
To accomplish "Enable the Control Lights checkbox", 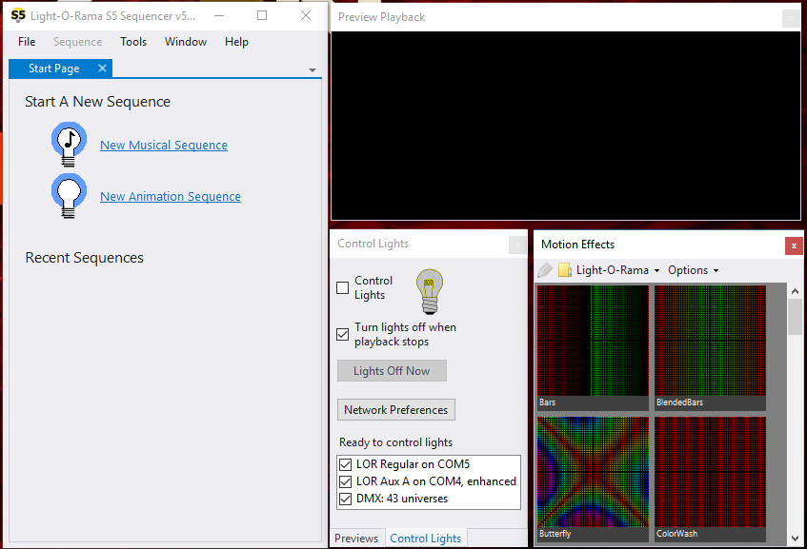I will [342, 288].
